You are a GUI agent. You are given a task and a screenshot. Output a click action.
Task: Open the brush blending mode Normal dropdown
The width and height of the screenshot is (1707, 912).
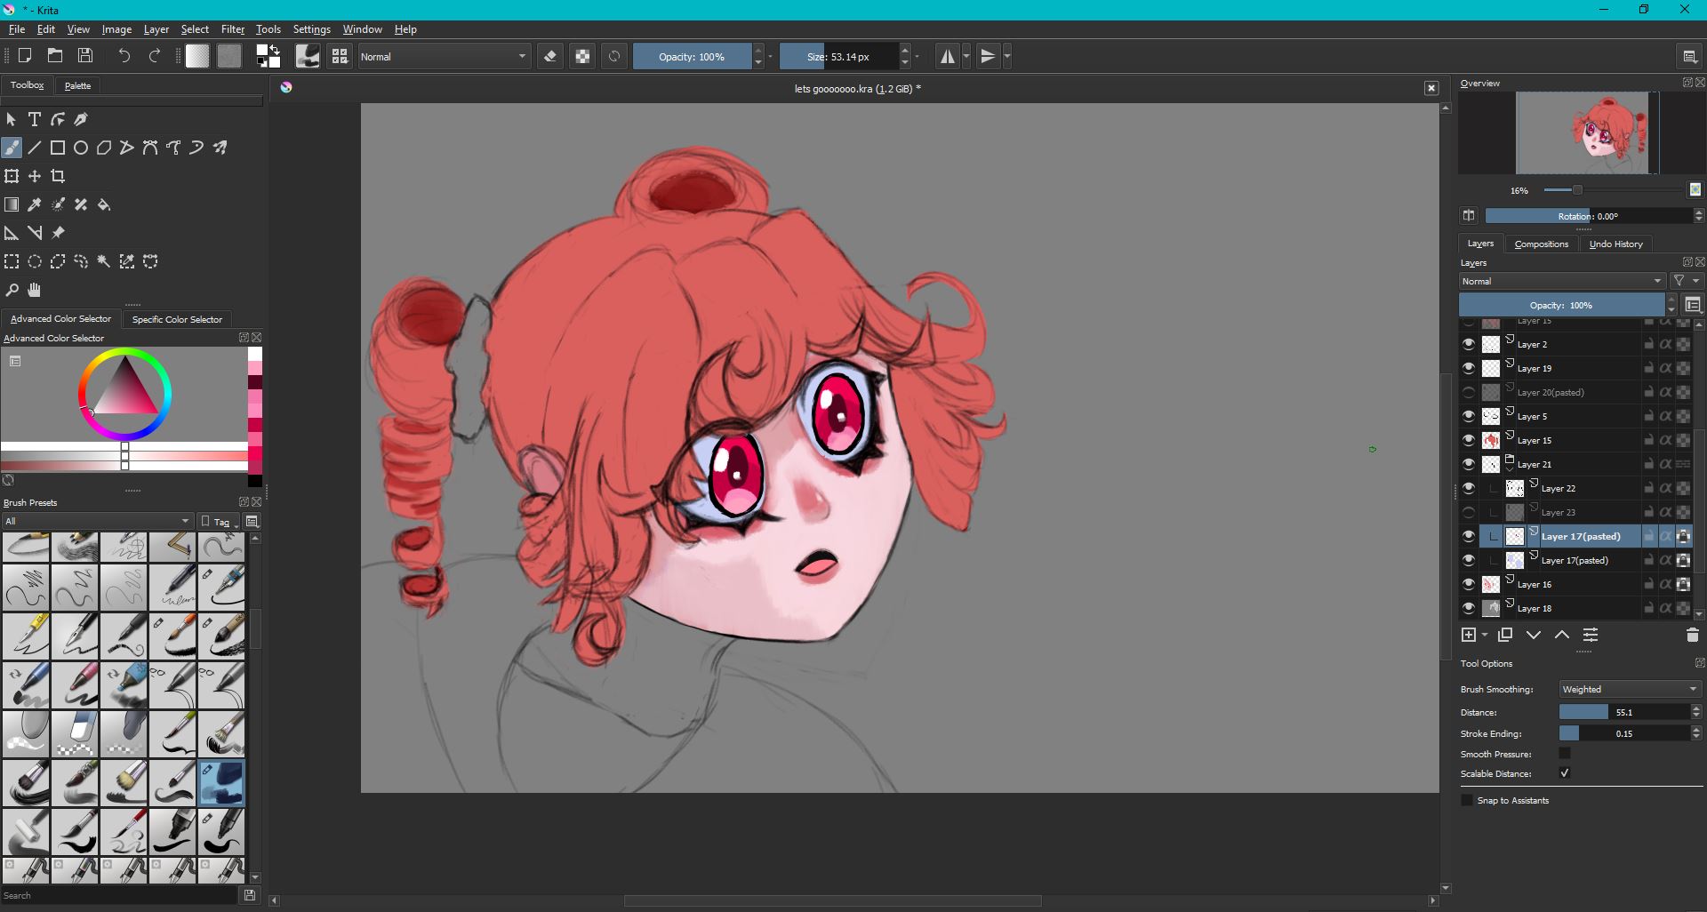click(x=444, y=57)
